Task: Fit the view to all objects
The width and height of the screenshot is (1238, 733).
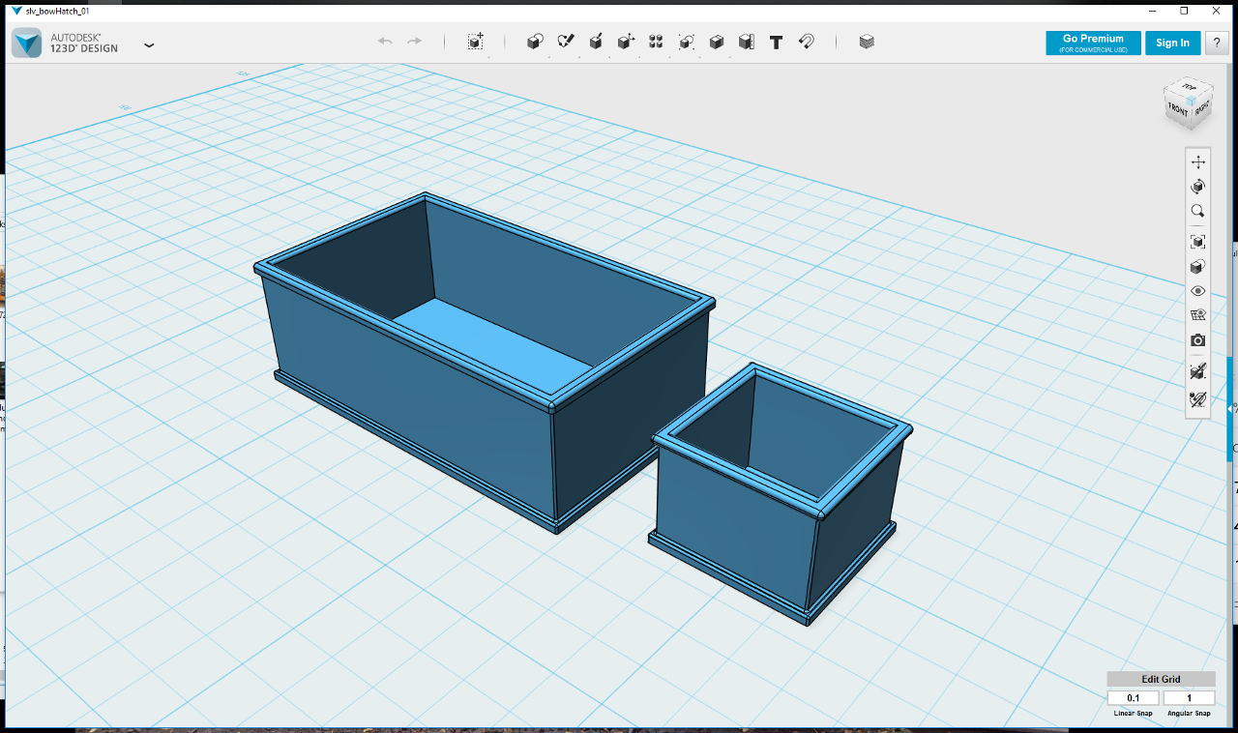Action: click(1198, 242)
